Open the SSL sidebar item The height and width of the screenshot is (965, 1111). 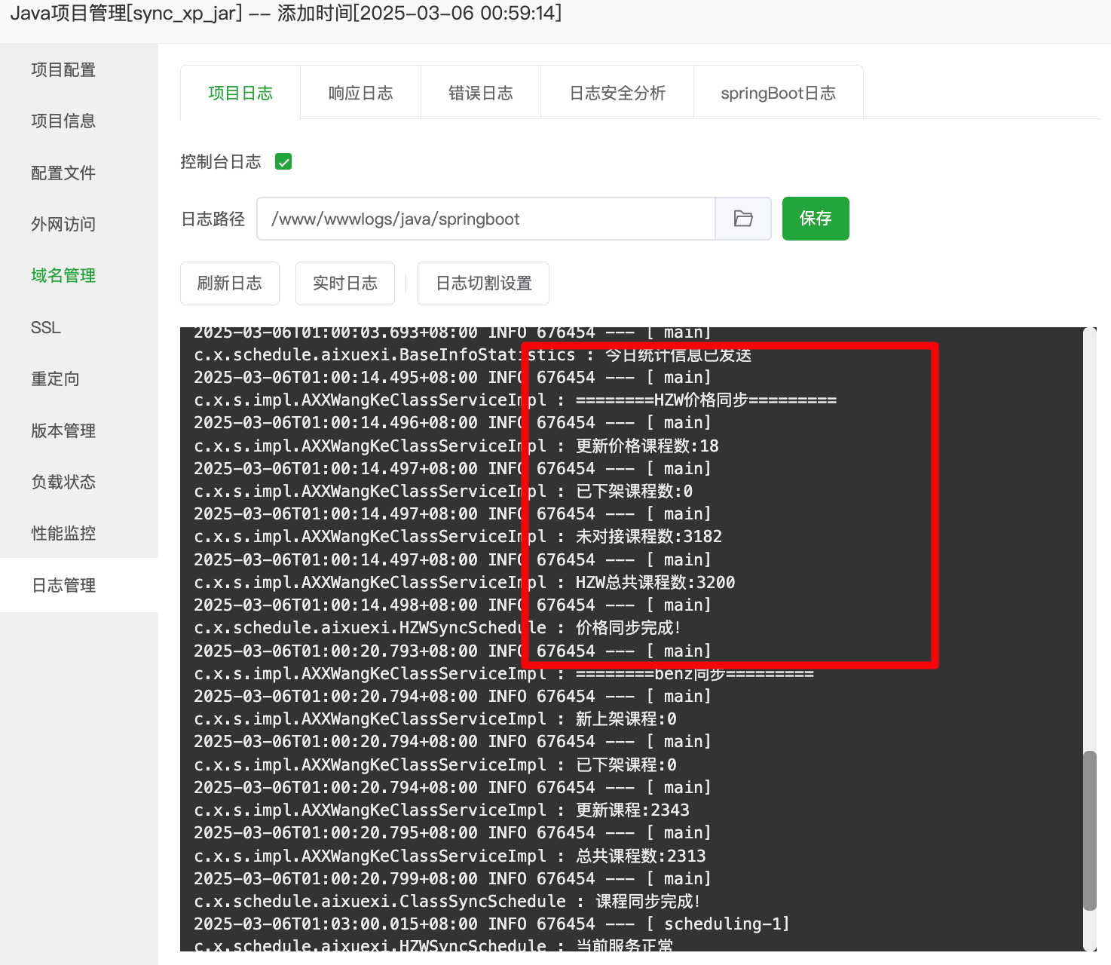click(46, 328)
